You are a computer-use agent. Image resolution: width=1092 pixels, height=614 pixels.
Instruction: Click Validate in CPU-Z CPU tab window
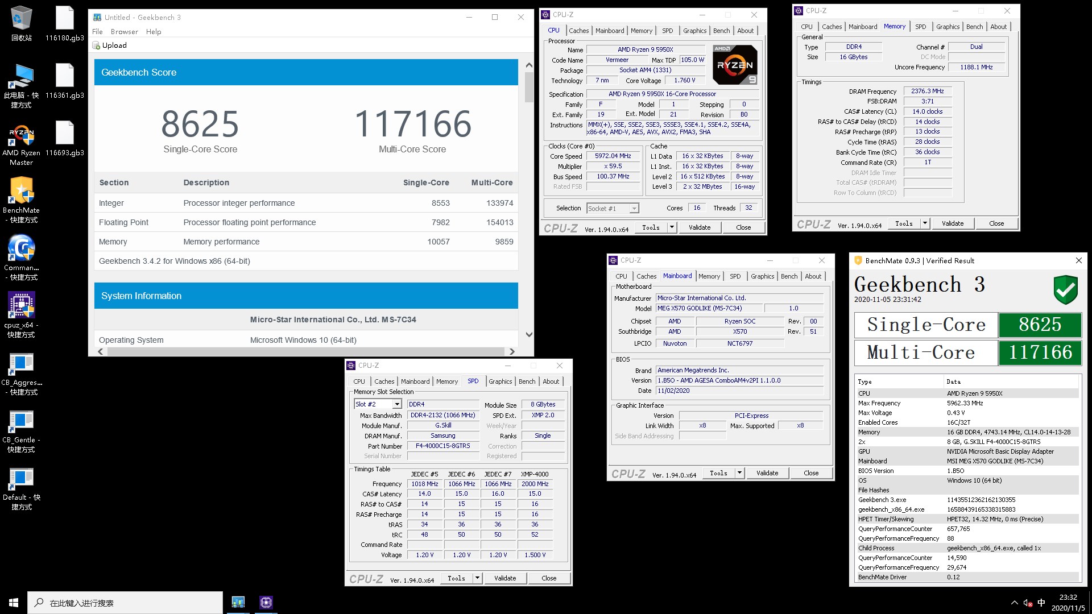click(x=700, y=227)
